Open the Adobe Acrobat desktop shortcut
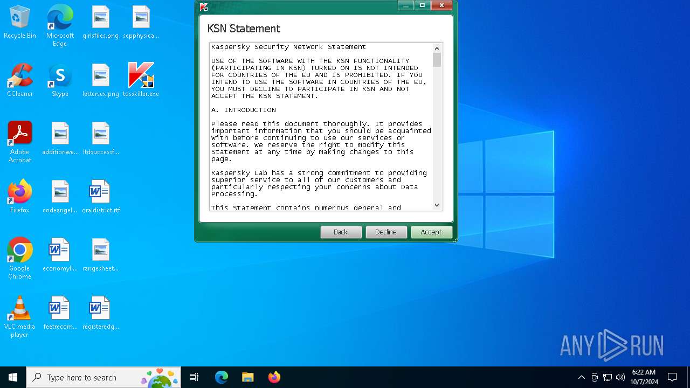The width and height of the screenshot is (690, 388). [20, 142]
